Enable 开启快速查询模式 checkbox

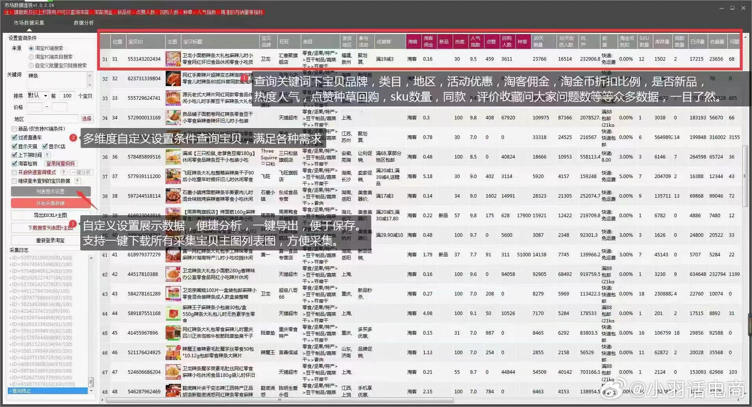coord(14,172)
